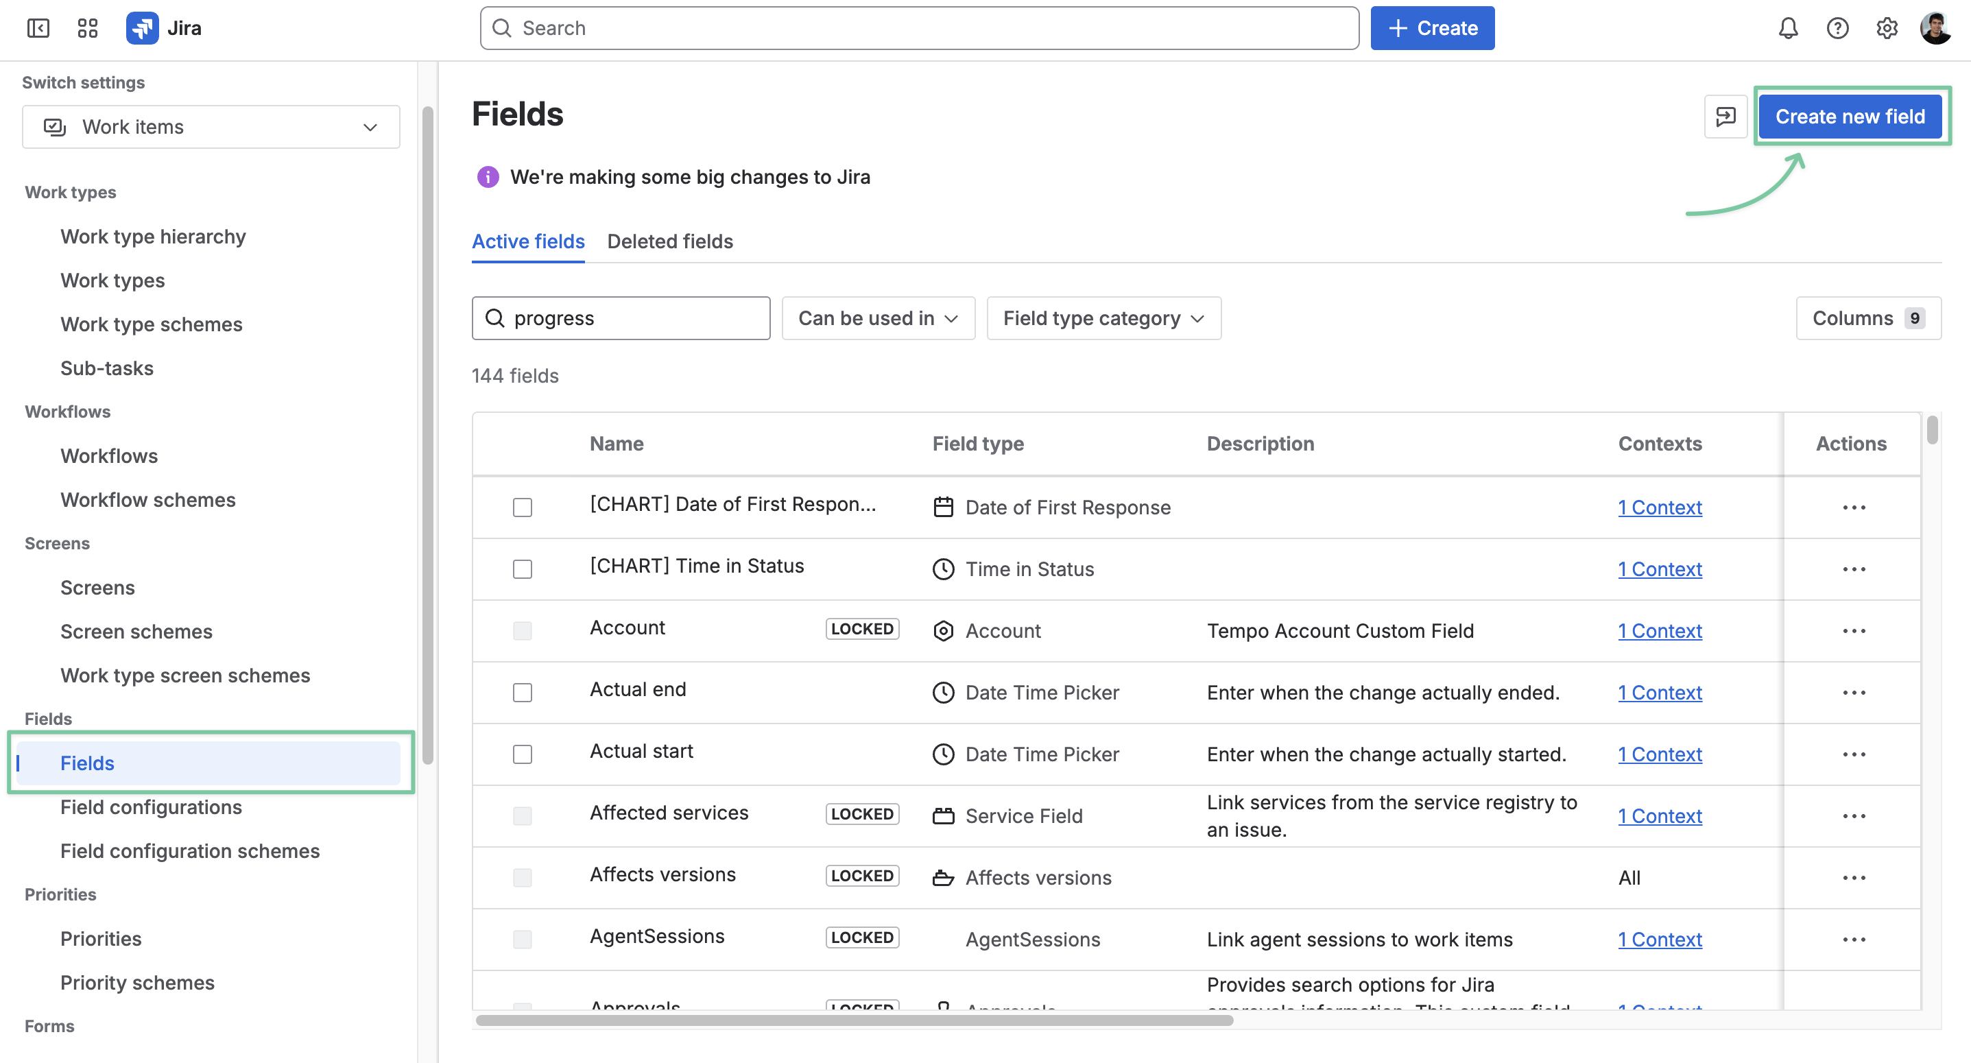The width and height of the screenshot is (1971, 1063).
Task: Click the Jira logo icon
Action: tap(143, 28)
